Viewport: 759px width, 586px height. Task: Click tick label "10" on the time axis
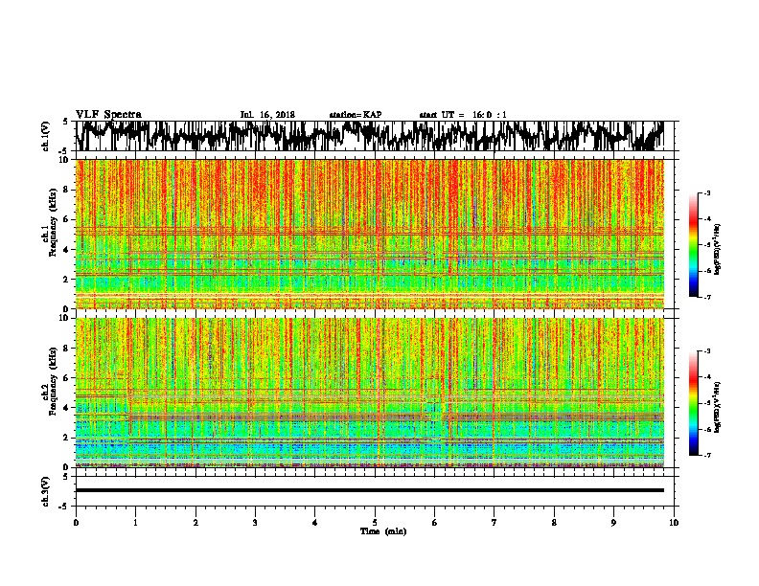point(674,523)
